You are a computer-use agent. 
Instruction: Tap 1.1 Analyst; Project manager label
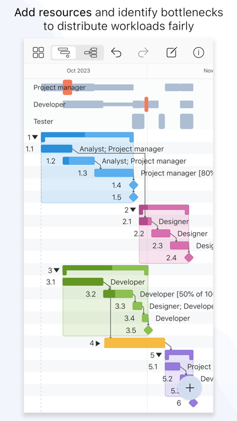122,149
